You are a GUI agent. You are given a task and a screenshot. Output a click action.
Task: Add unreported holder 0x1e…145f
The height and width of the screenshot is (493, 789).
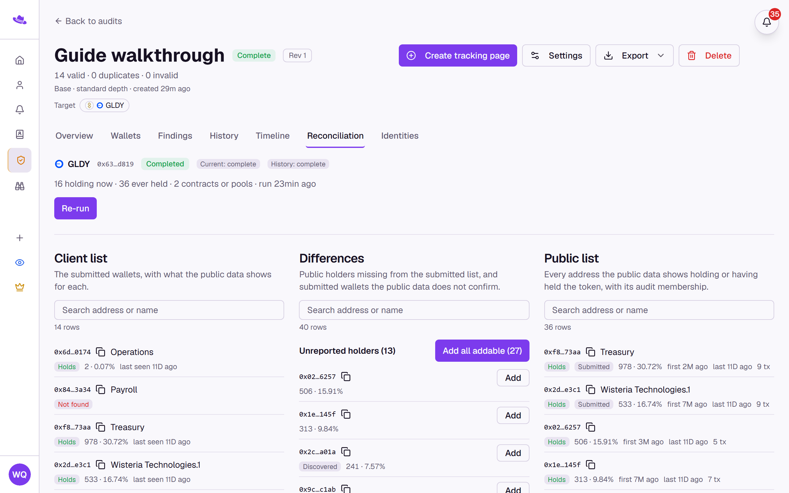[513, 415]
